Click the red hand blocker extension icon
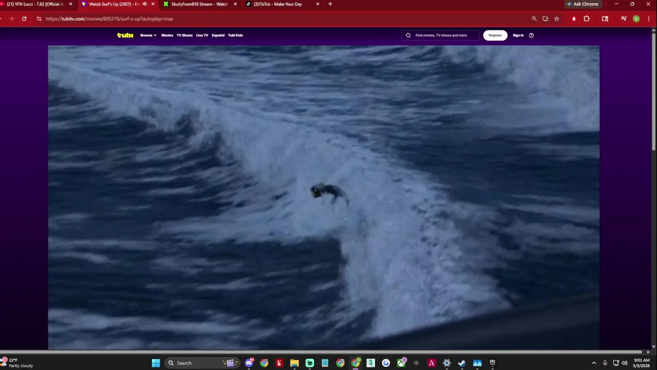Screen dimensions: 657x370 tap(574, 18)
